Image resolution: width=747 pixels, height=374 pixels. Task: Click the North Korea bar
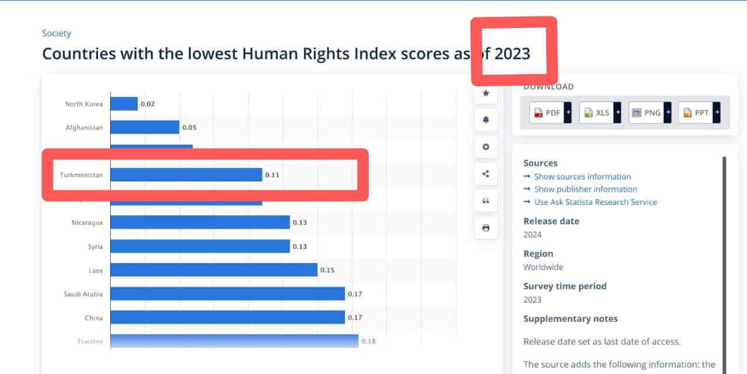(x=124, y=104)
